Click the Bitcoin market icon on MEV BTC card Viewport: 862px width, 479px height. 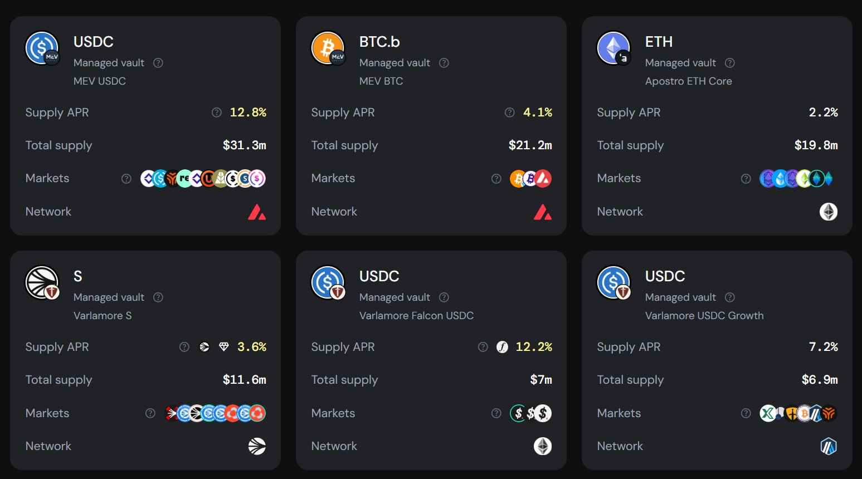coord(519,178)
